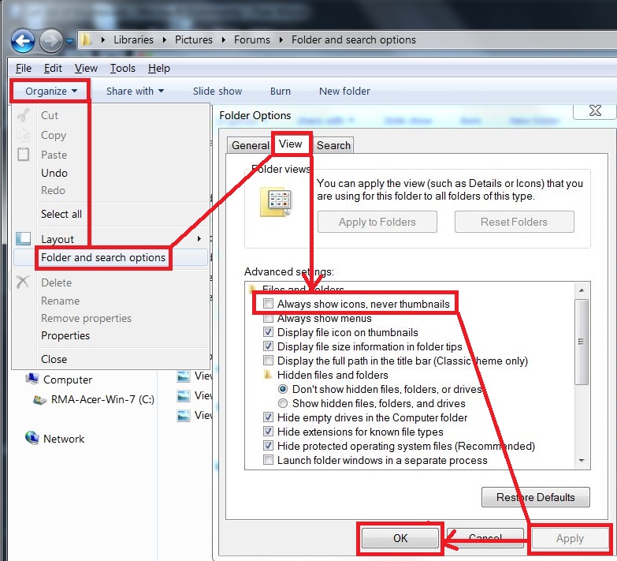Open the Edit menu

coord(53,68)
